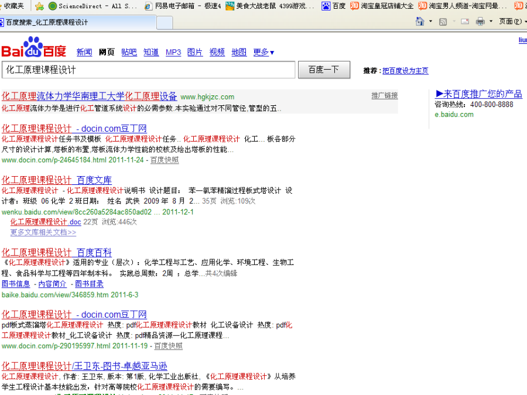The width and height of the screenshot is (527, 395).
Task: Click 图书目录 sub-link
Action: click(x=89, y=284)
